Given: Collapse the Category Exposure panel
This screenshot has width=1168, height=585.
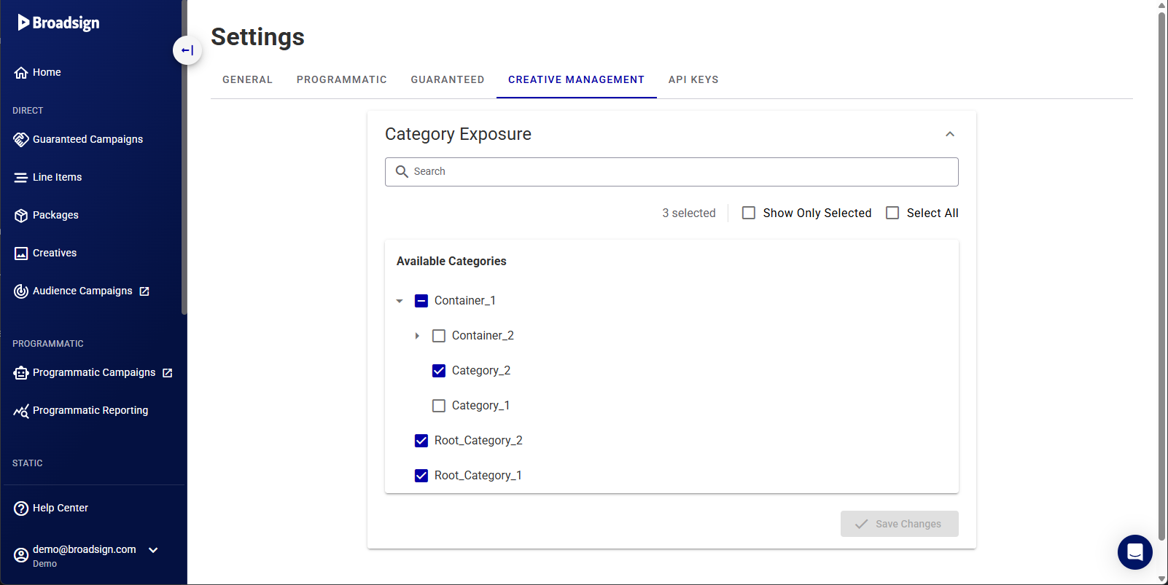Looking at the screenshot, I should point(950,134).
